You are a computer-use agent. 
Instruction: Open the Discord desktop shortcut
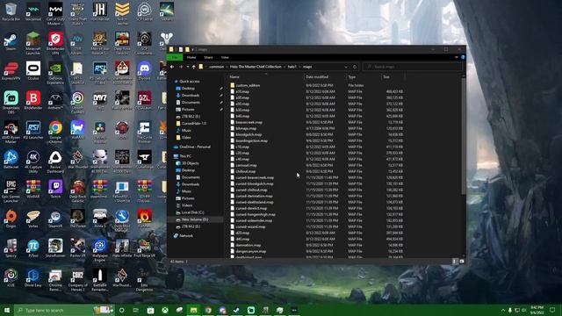pos(144,70)
